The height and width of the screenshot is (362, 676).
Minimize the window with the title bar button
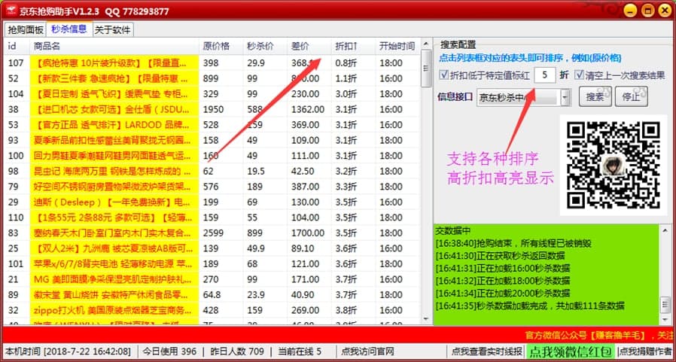click(x=630, y=11)
